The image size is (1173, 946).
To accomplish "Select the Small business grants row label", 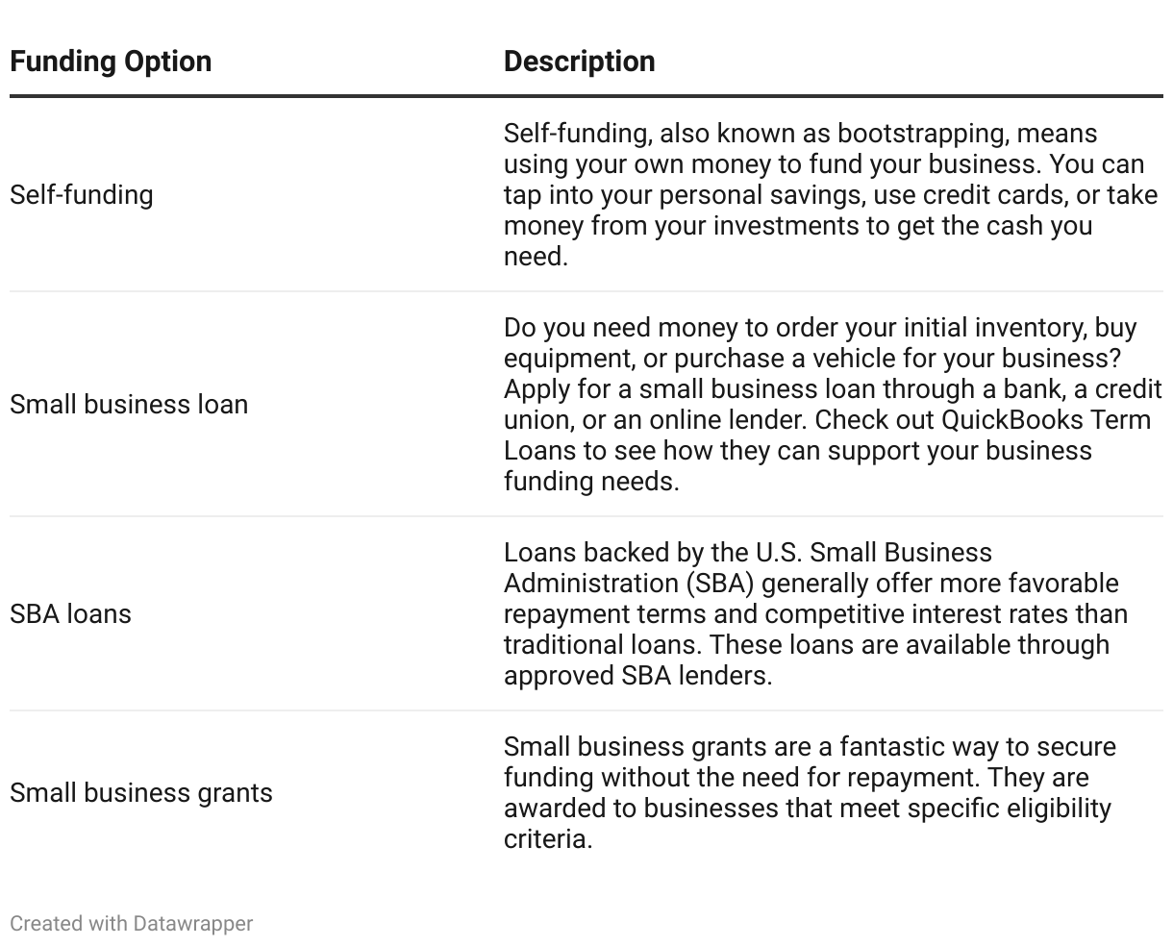I will tap(141, 793).
